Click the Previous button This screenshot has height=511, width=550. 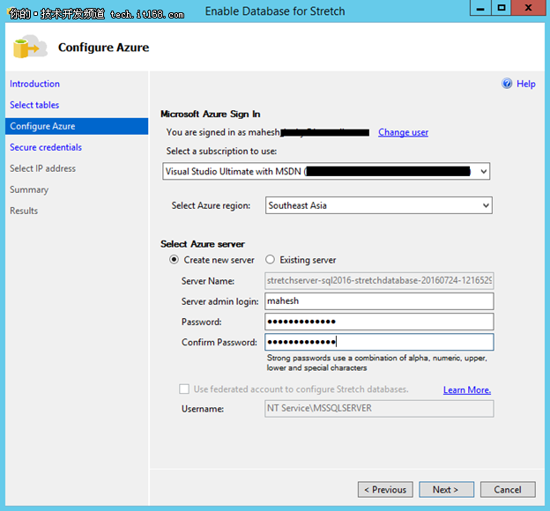pos(385,489)
